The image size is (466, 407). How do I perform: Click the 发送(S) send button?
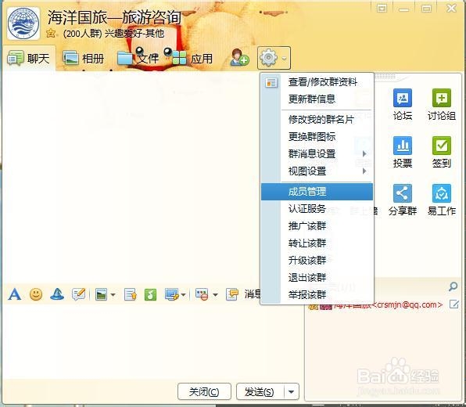[260, 392]
